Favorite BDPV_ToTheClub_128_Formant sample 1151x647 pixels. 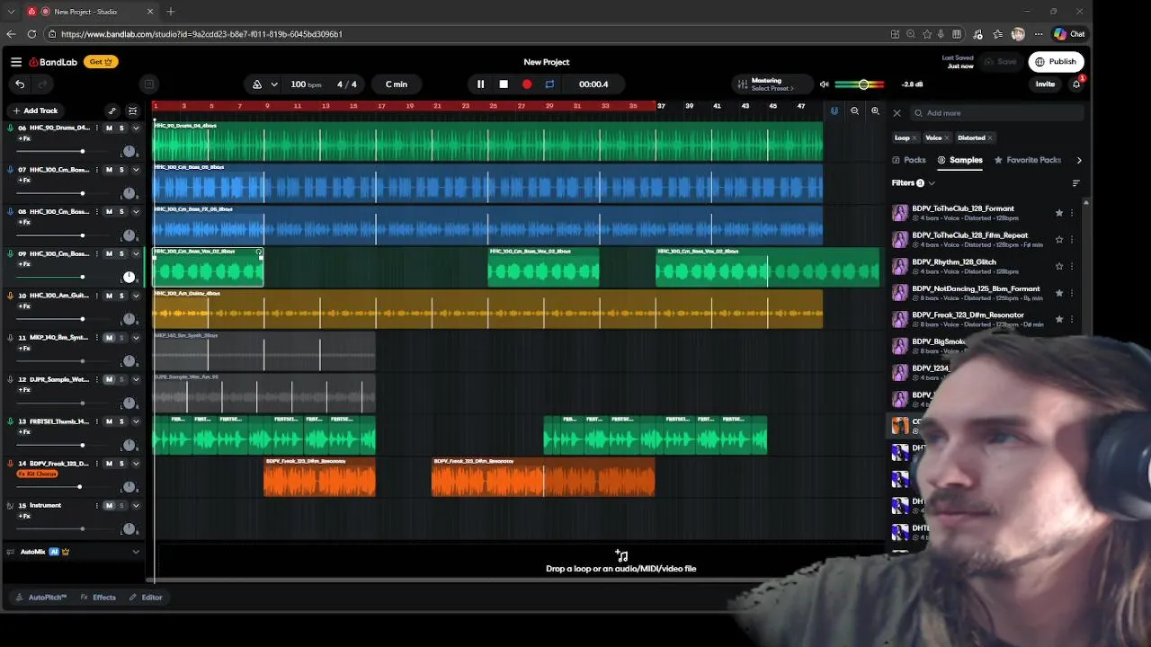click(1059, 213)
